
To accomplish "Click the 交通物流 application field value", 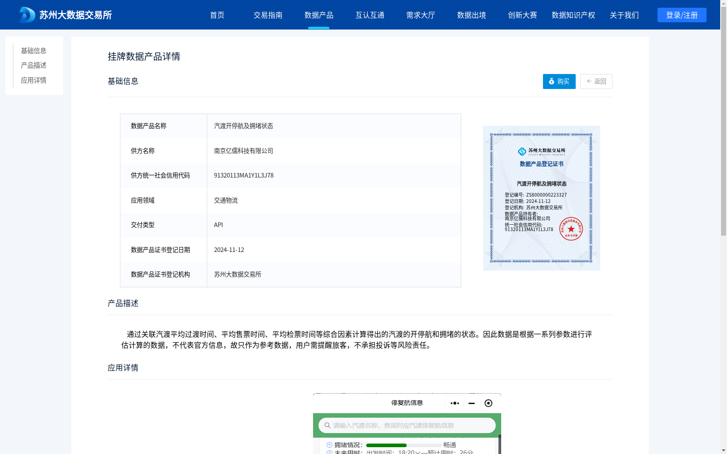I will (226, 200).
